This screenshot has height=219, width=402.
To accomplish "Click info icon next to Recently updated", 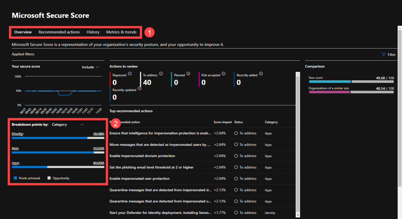I will tap(140, 89).
